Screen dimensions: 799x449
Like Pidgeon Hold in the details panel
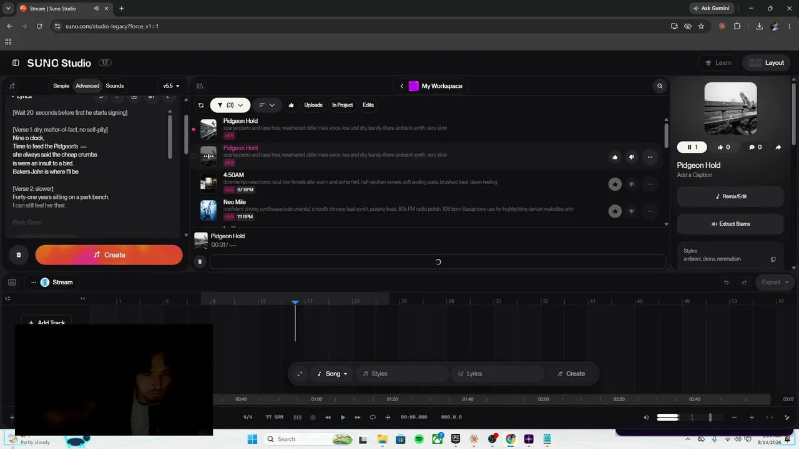724,147
